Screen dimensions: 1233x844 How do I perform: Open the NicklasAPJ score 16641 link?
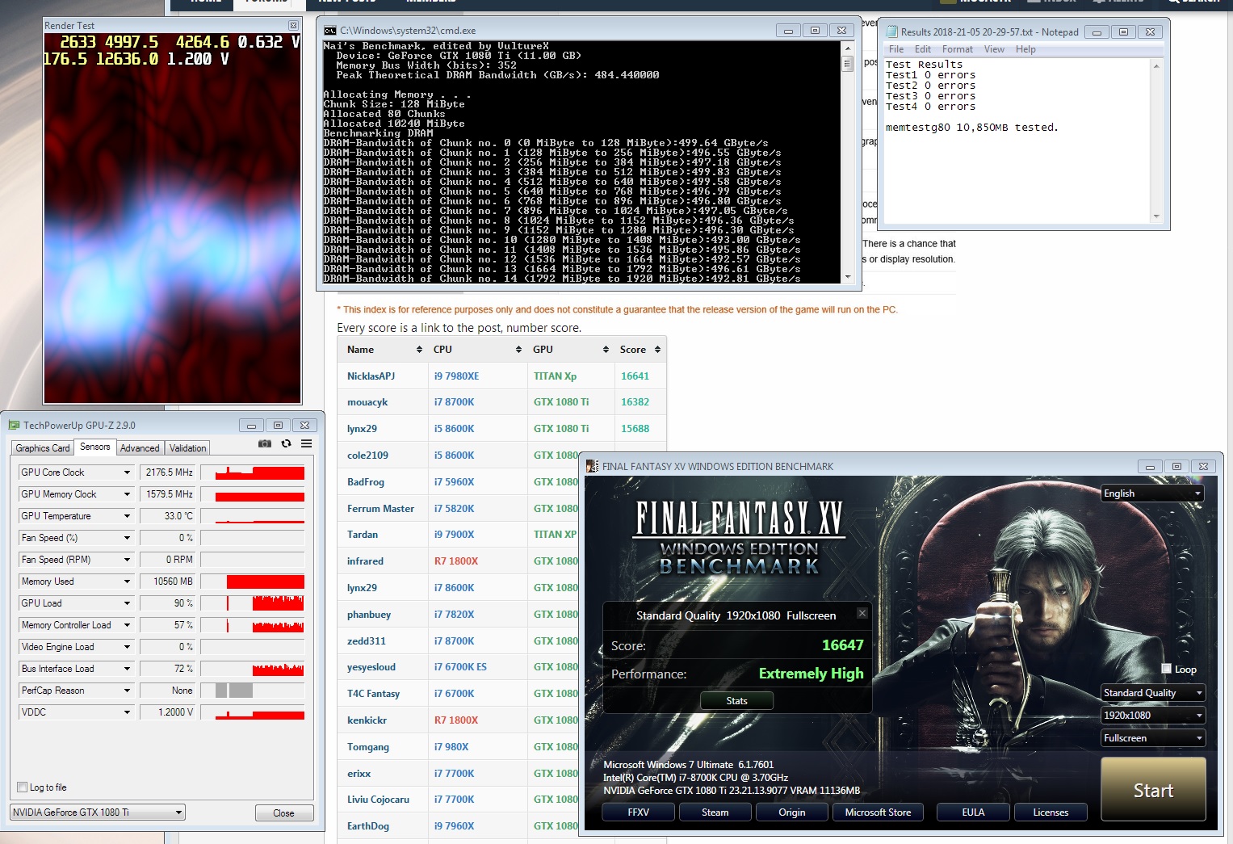(x=635, y=376)
